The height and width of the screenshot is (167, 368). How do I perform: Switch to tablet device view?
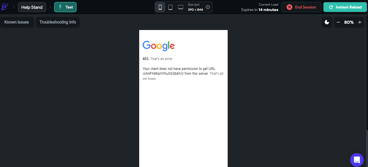(170, 7)
